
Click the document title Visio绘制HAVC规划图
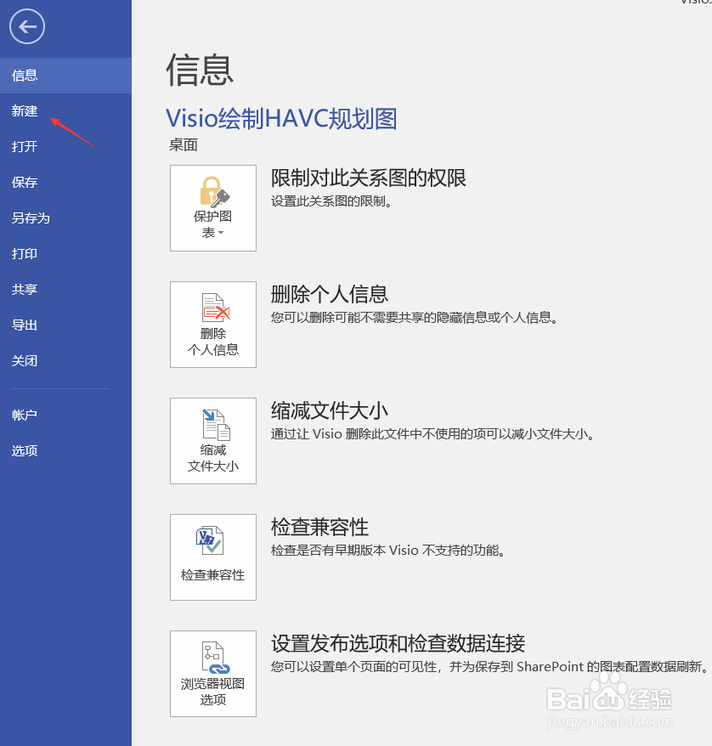pos(281,118)
